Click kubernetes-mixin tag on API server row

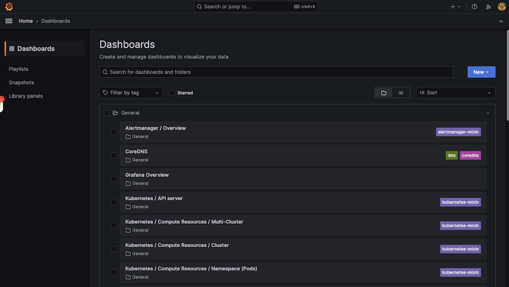click(x=460, y=202)
